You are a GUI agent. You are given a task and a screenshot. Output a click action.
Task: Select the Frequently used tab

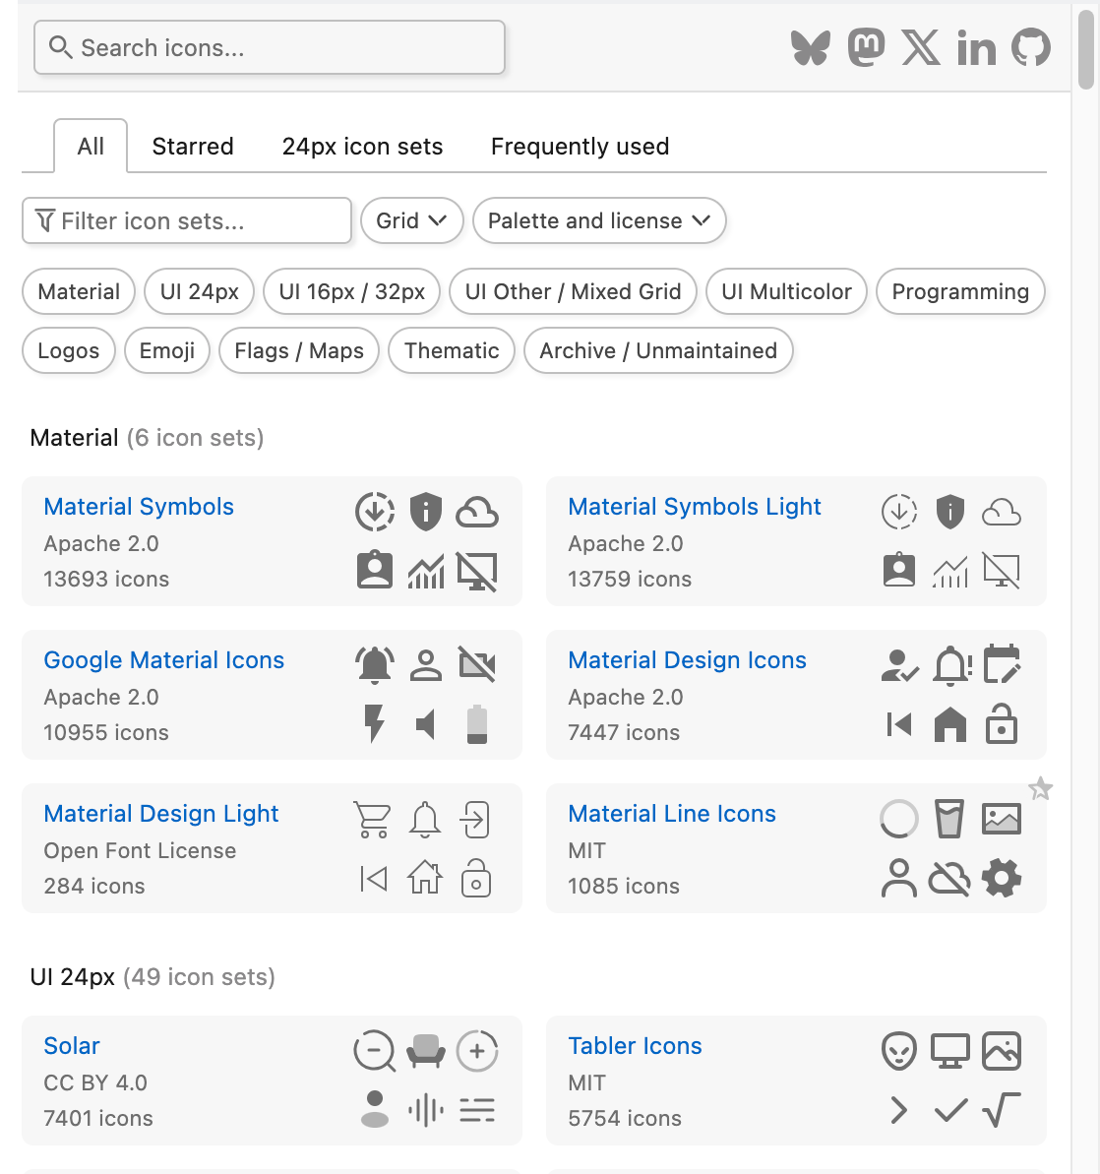pos(580,146)
